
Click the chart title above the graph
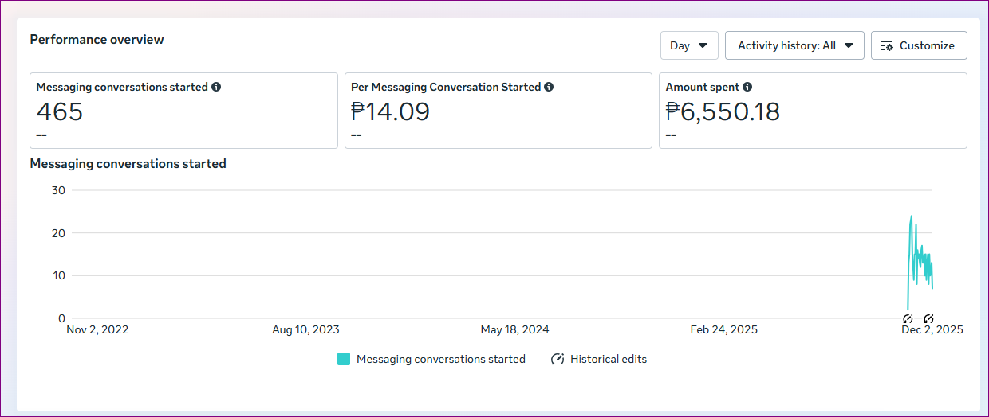128,164
